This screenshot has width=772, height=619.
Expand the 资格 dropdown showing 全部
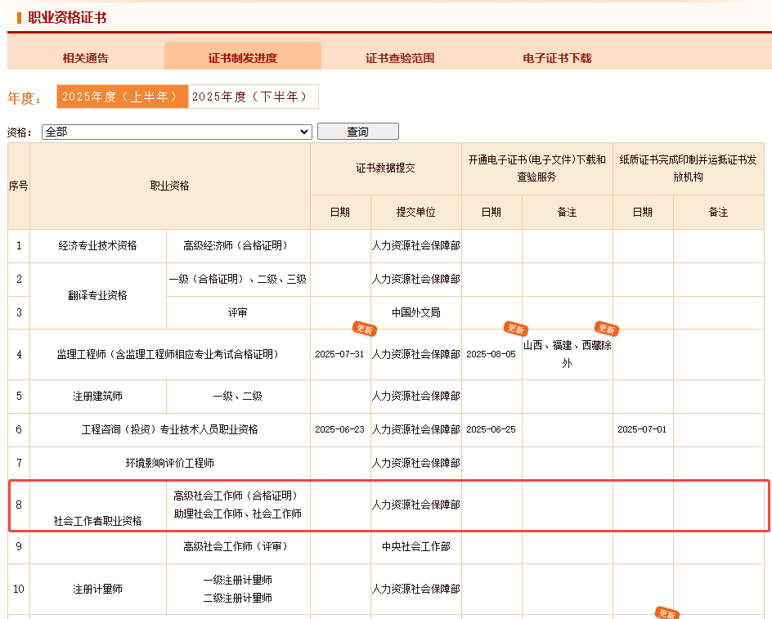click(177, 132)
